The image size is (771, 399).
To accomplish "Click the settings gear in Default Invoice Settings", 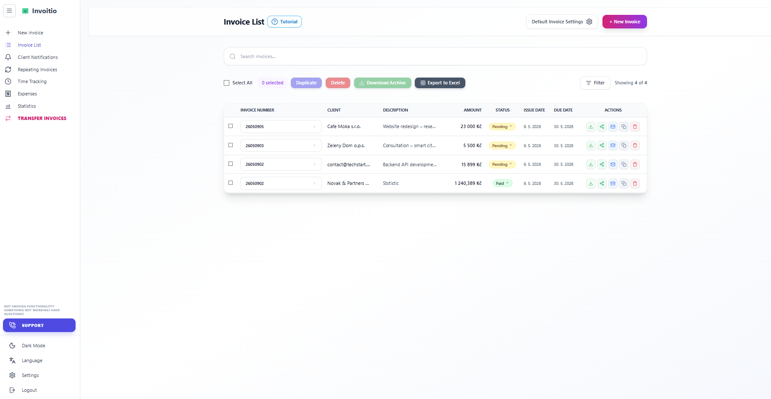I will pyautogui.click(x=589, y=22).
